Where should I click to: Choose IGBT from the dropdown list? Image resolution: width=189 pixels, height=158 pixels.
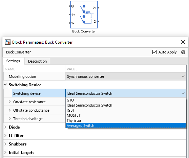[126, 110]
